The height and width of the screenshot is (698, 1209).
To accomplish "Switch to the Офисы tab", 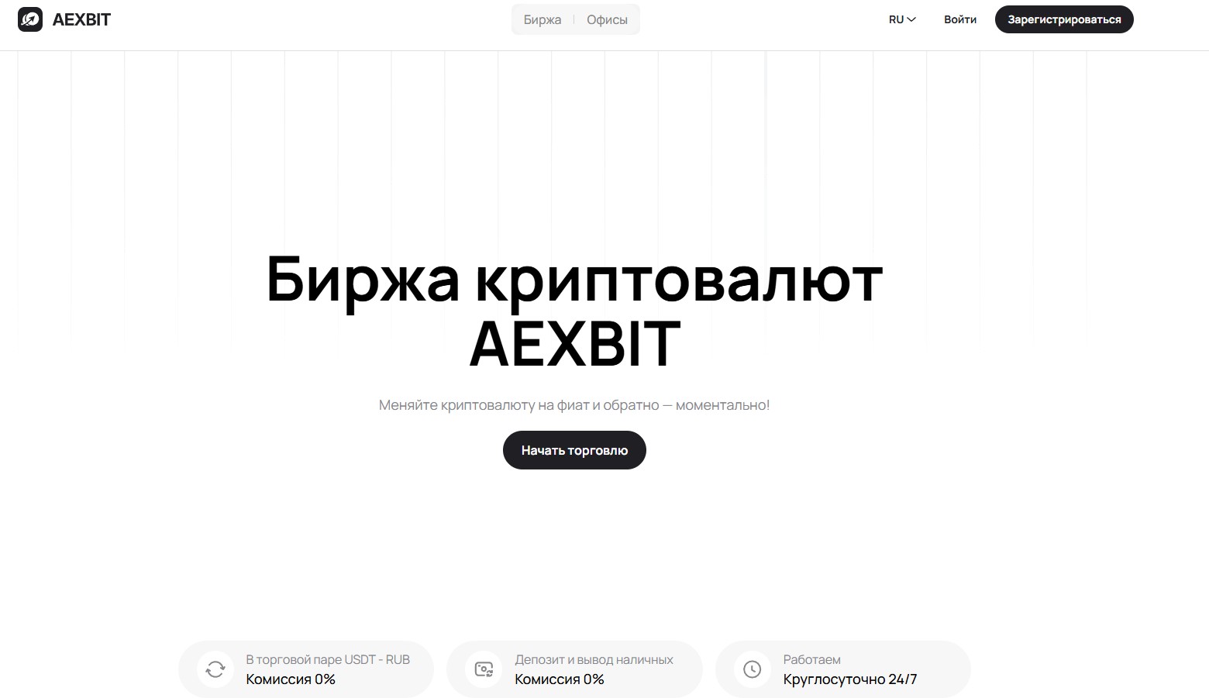I will coord(607,19).
